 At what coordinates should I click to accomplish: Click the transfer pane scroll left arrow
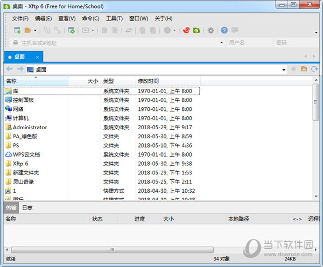pyautogui.click(x=7, y=250)
